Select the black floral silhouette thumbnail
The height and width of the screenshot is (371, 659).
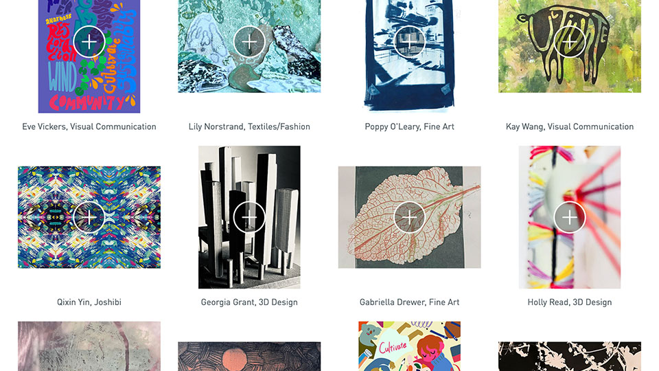pyautogui.click(x=570, y=357)
